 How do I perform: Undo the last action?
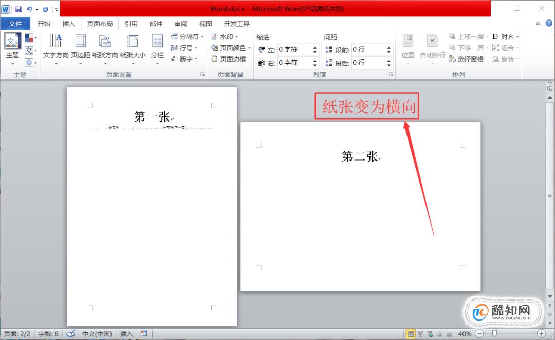(x=29, y=9)
